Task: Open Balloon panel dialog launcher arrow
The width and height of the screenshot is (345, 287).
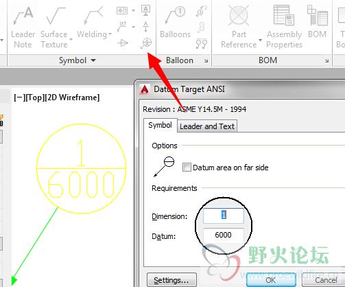Action: [x=206, y=61]
